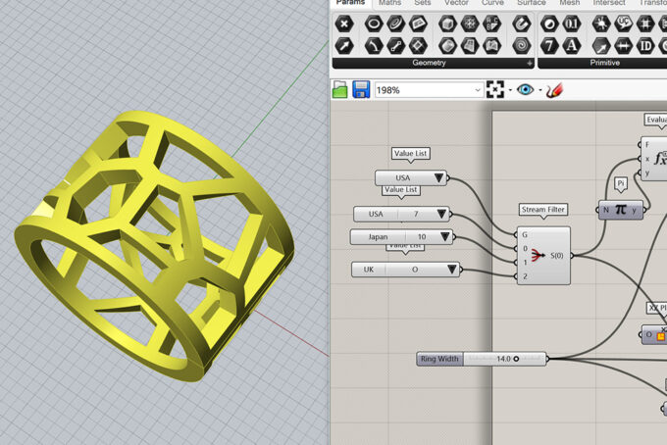Select the Complex arrow primitive icon
This screenshot has height=445, width=667.
(601, 45)
